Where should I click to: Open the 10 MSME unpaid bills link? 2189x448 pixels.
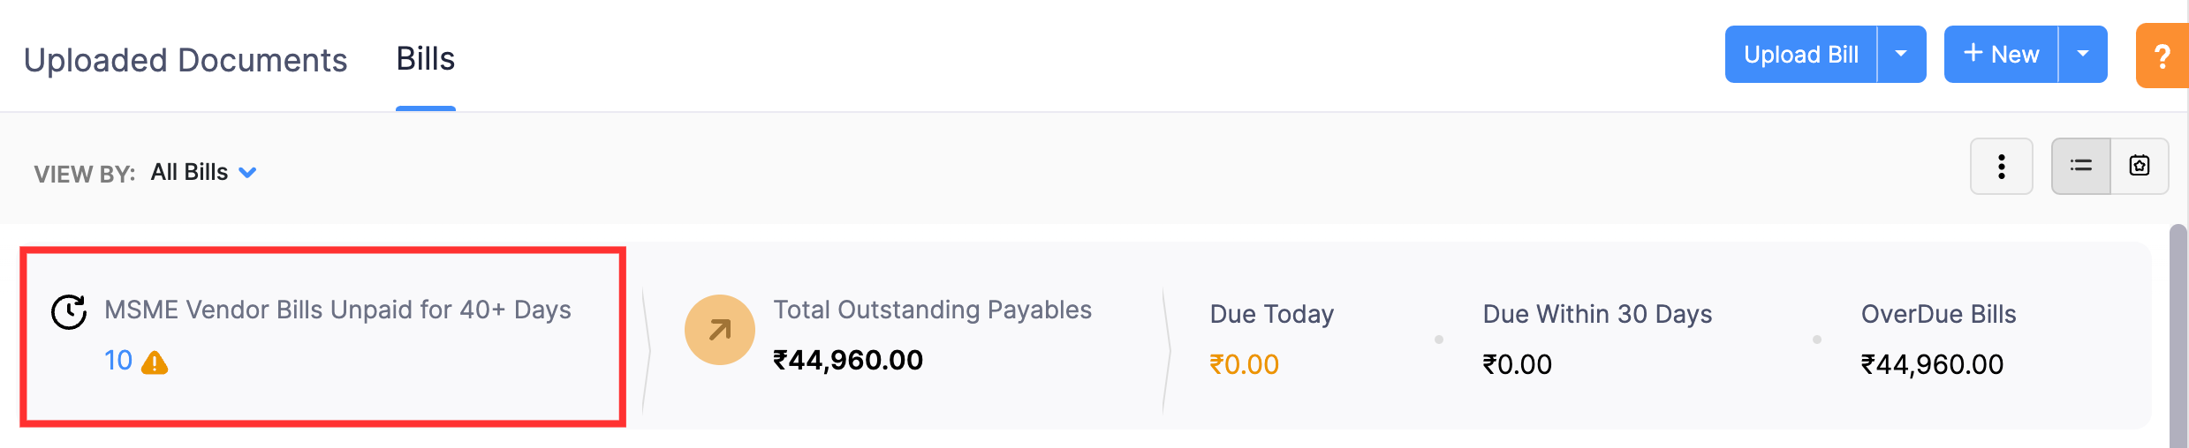click(x=118, y=361)
